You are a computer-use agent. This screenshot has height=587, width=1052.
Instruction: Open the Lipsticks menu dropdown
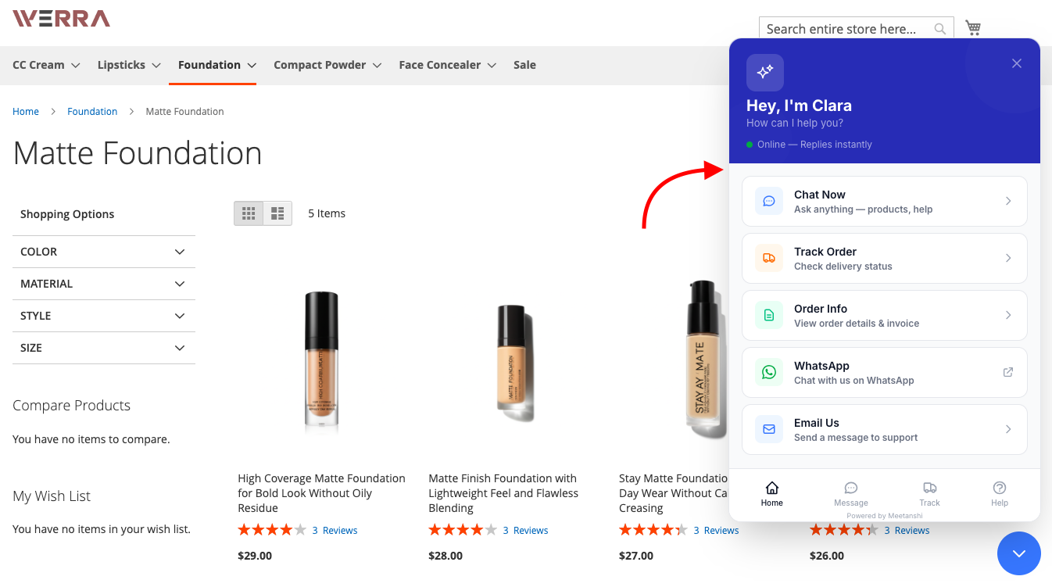[129, 65]
